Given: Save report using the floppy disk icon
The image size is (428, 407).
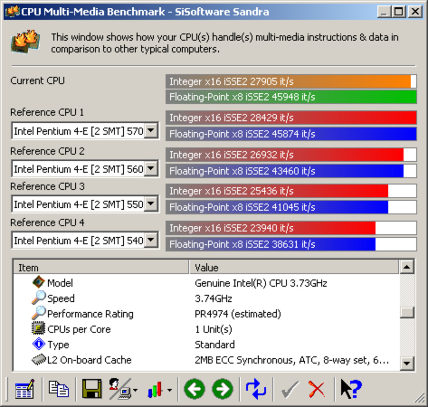Looking at the screenshot, I should pyautogui.click(x=92, y=389).
